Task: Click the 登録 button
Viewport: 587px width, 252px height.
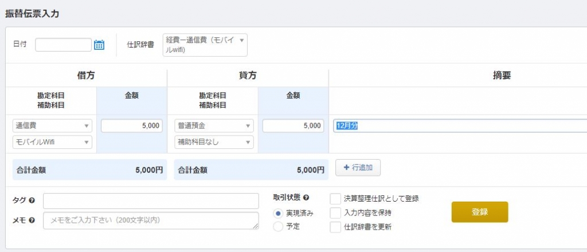Action: 480,212
